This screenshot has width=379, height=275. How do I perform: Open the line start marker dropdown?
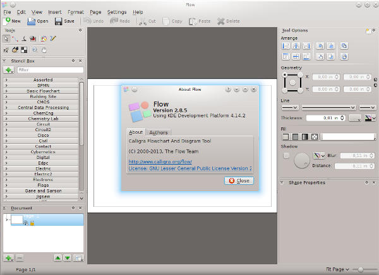point(290,107)
